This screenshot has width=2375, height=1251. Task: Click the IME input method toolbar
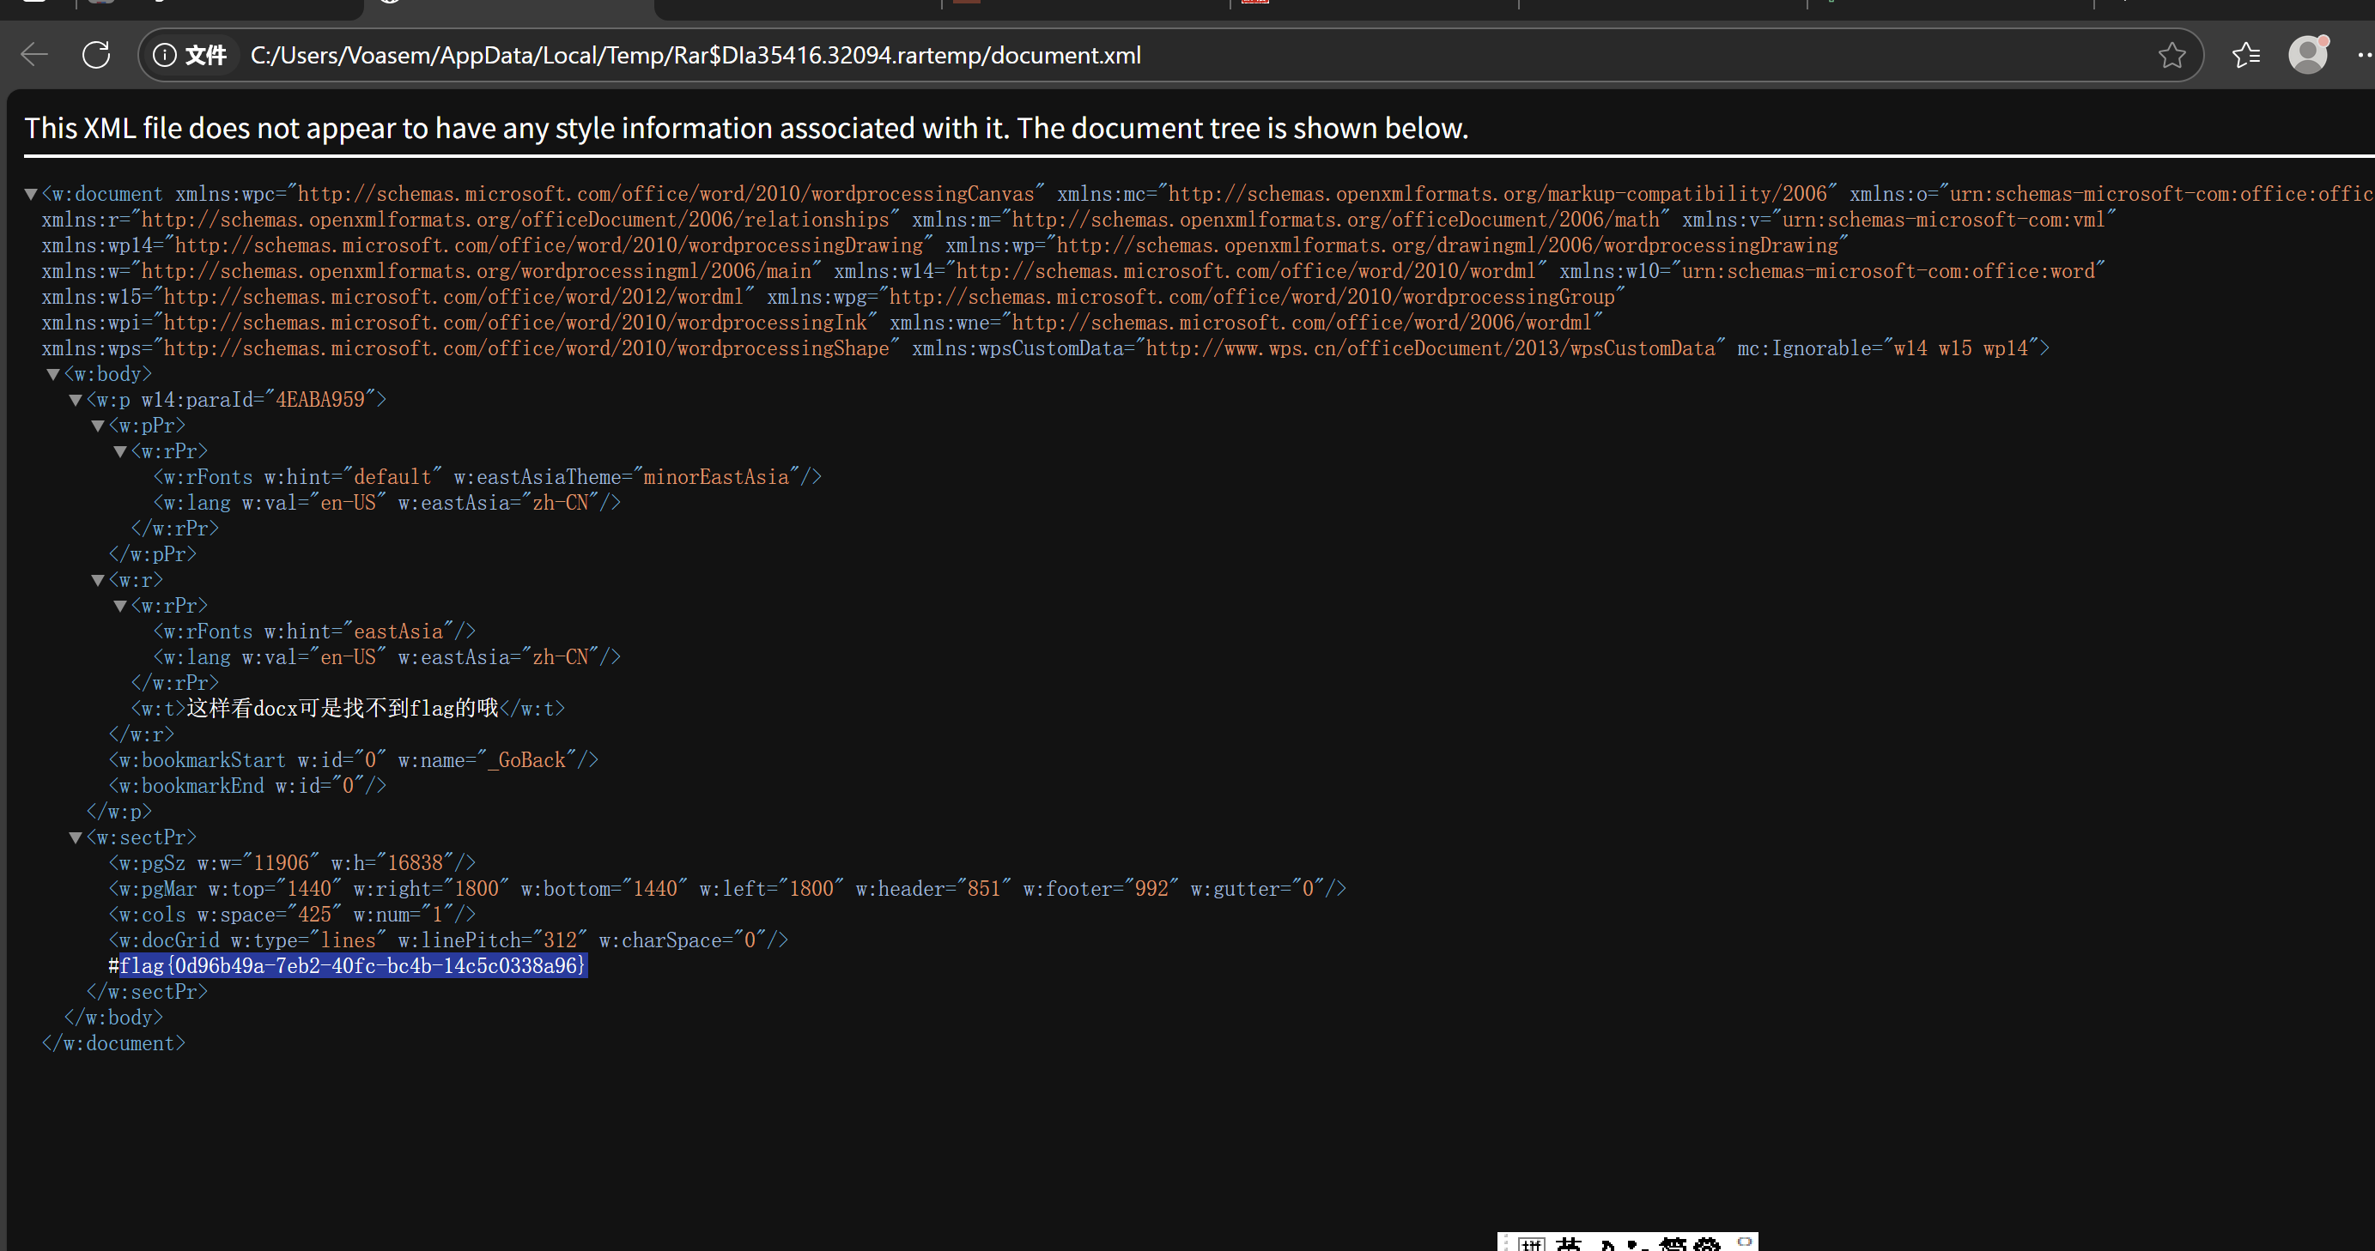point(1627,1242)
